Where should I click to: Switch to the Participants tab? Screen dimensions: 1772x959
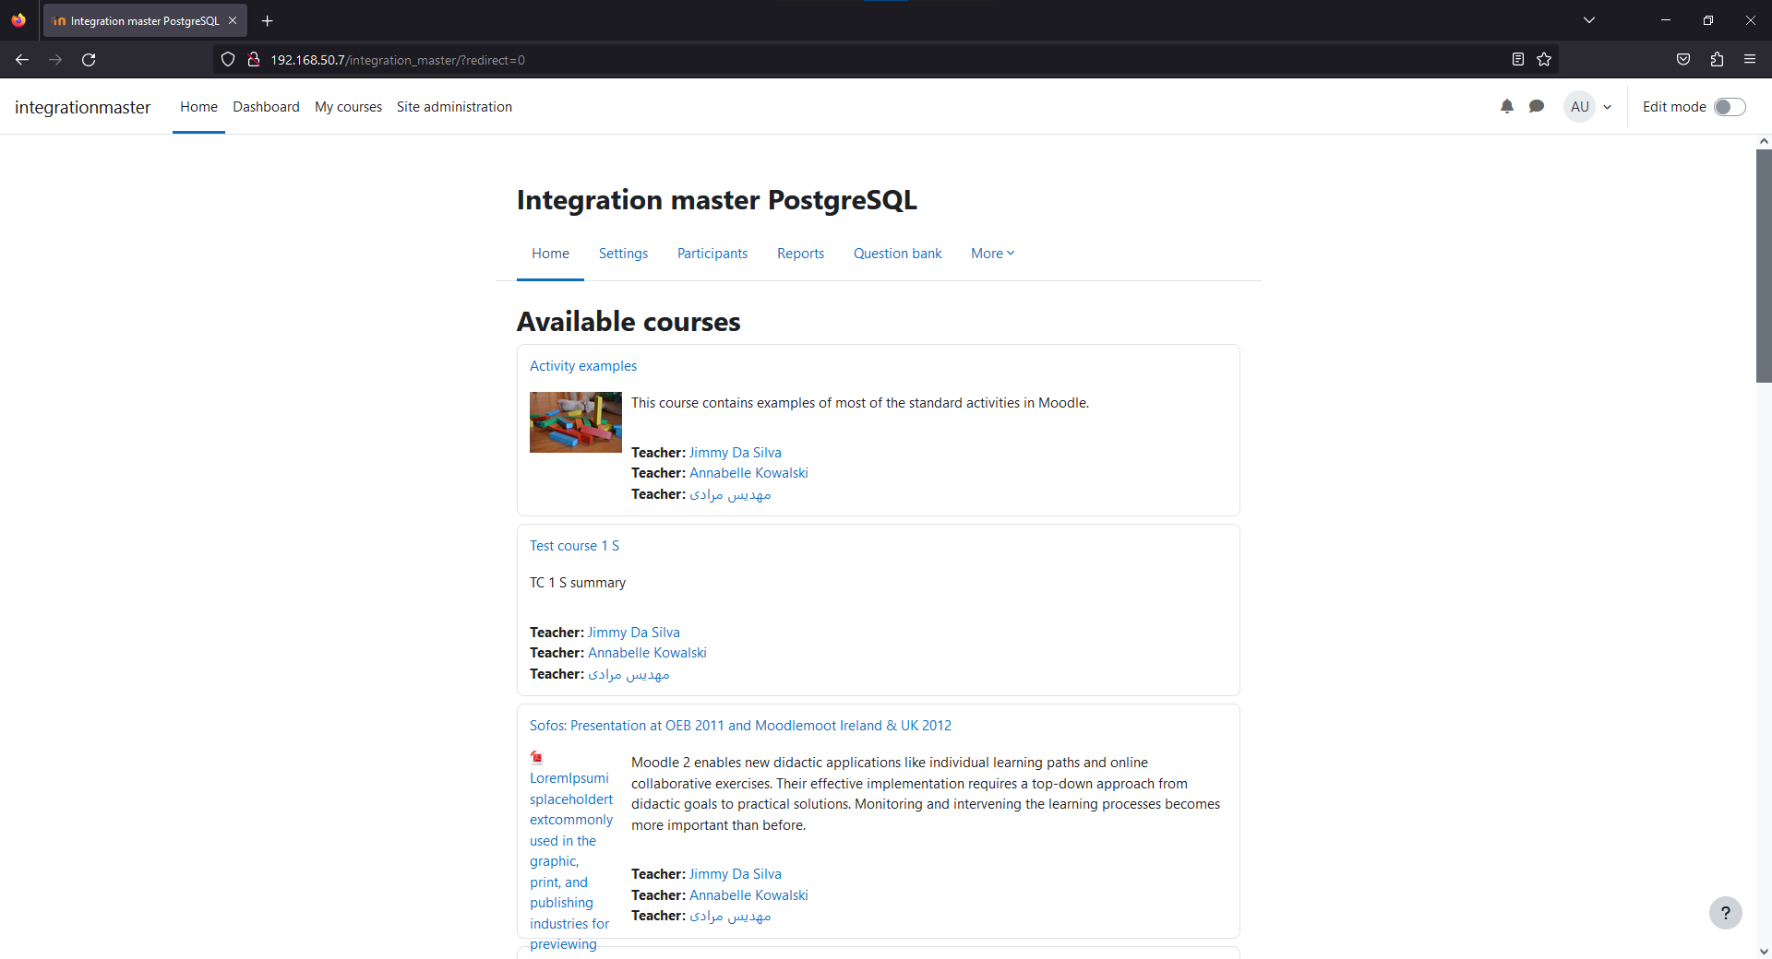click(x=712, y=254)
